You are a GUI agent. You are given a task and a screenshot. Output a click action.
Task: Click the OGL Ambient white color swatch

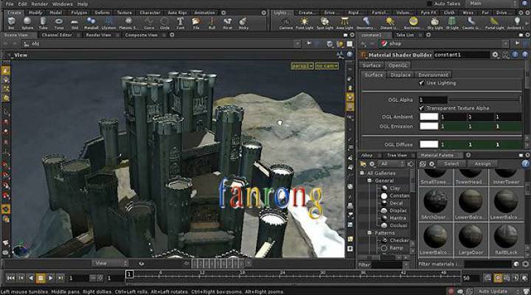[x=429, y=117]
